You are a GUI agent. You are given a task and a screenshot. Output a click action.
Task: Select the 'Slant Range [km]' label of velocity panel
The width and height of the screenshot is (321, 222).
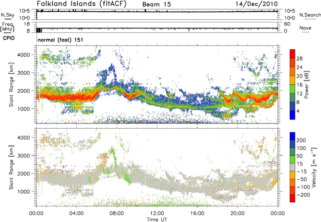pyautogui.click(x=11, y=168)
